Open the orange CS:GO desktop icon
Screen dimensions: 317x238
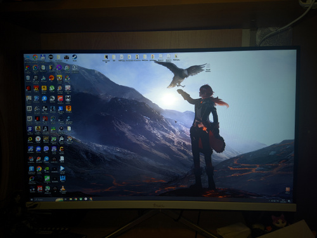click(68, 109)
